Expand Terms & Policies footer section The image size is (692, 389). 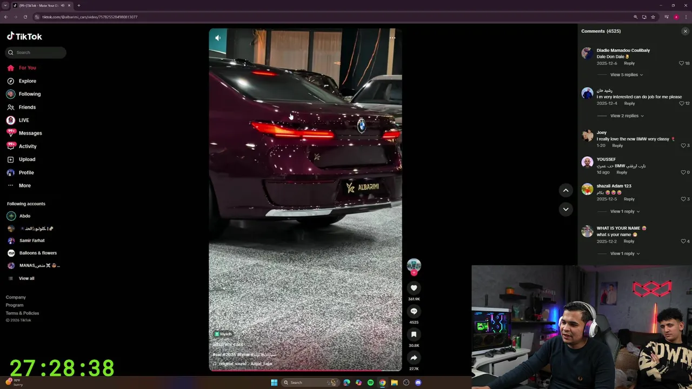click(22, 313)
